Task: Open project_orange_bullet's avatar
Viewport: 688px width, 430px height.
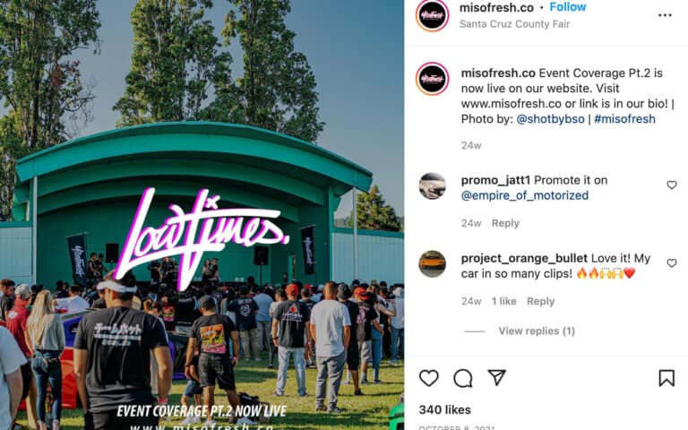Action: (x=432, y=264)
